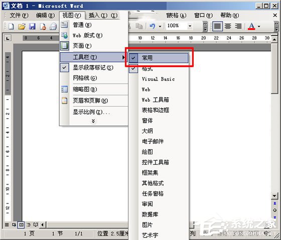This screenshot has height=240, width=281.
Task: Open formatting toolbar options at far right
Action: [276, 27]
